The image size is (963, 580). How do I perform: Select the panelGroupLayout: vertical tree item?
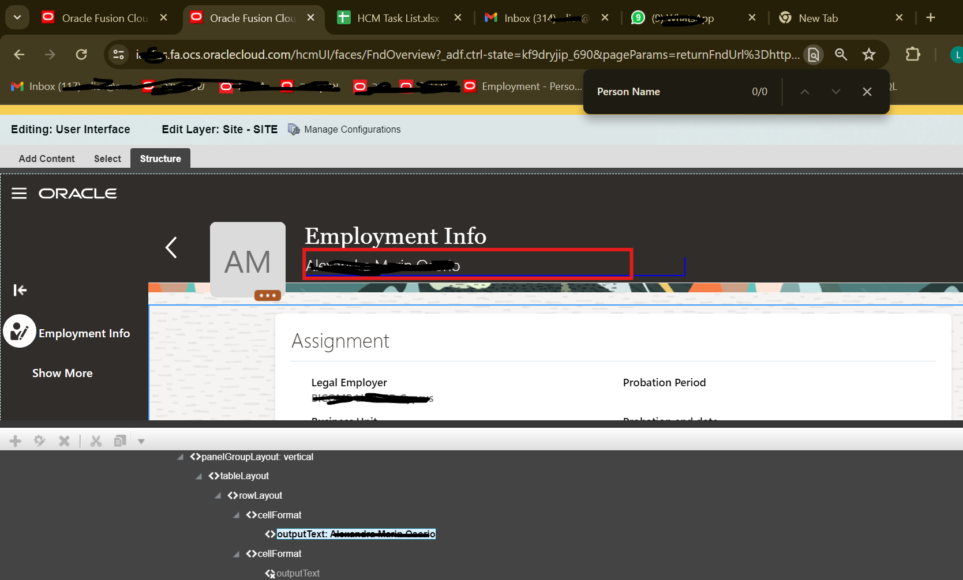(x=257, y=457)
